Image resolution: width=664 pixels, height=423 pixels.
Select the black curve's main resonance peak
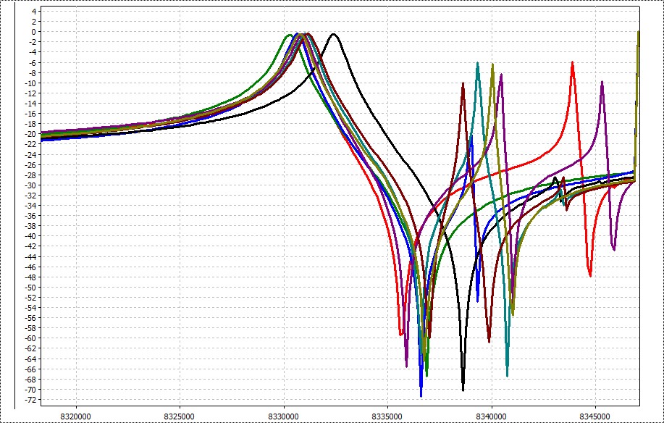pos(333,34)
